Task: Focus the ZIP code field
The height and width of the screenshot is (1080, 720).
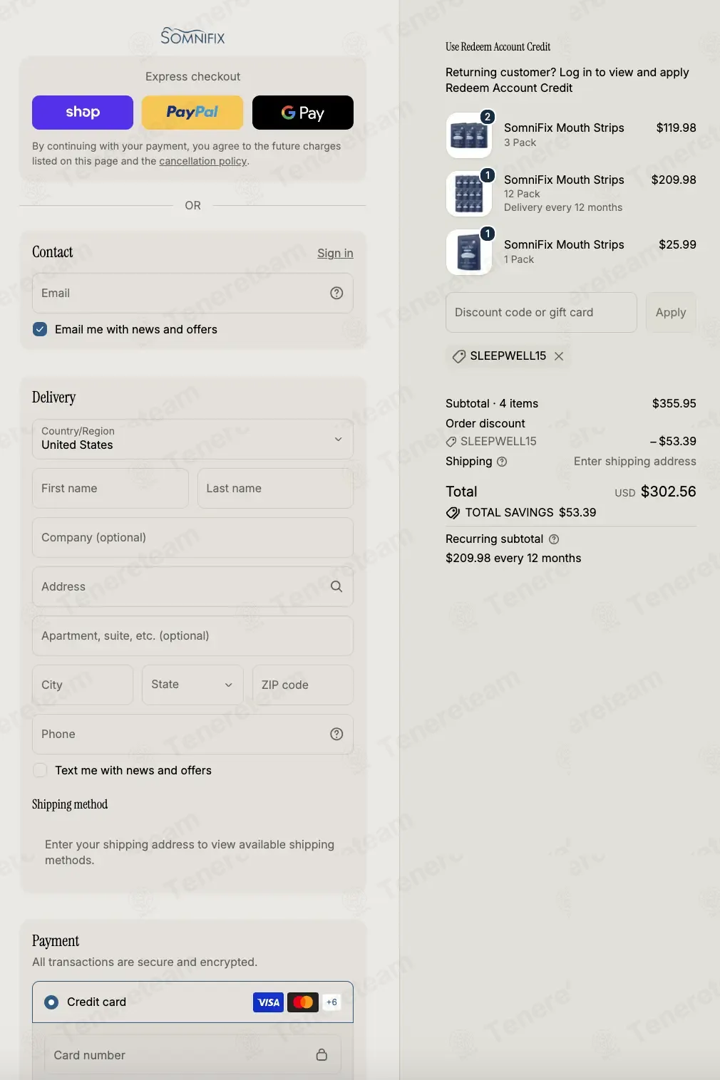Action: tap(303, 685)
